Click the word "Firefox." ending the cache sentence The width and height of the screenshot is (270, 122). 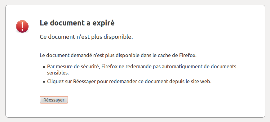(188, 56)
